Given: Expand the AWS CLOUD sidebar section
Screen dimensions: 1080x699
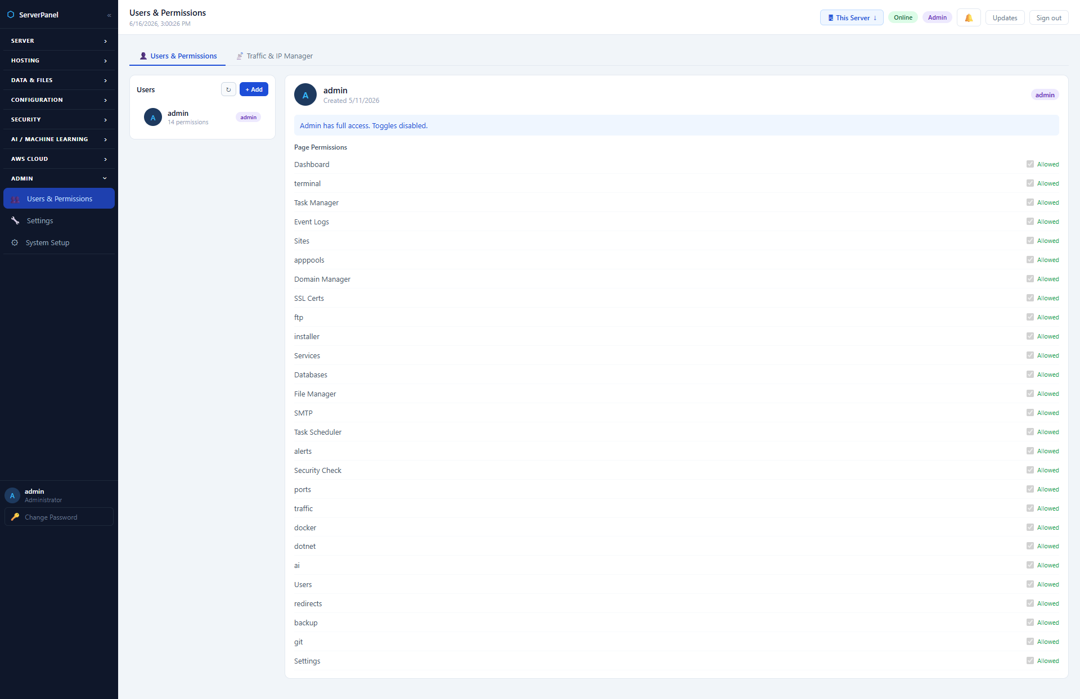Looking at the screenshot, I should tap(59, 159).
